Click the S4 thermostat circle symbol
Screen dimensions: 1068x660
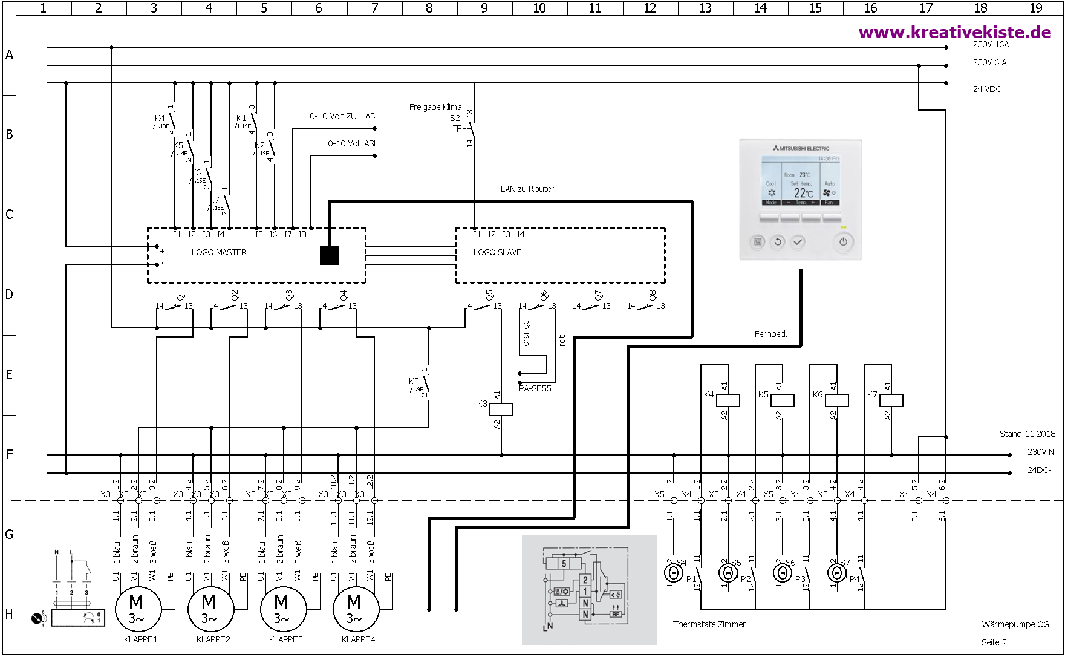click(x=673, y=572)
